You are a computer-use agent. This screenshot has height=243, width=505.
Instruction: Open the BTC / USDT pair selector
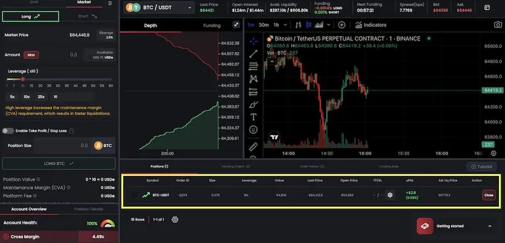click(x=158, y=7)
